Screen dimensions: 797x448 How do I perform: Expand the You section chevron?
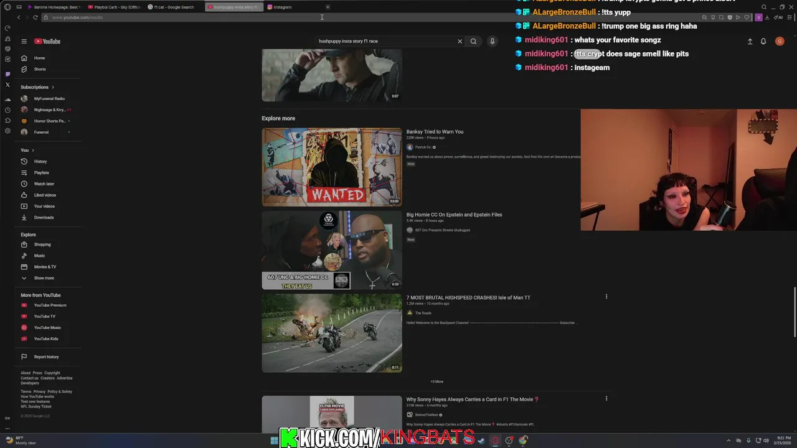(33, 150)
